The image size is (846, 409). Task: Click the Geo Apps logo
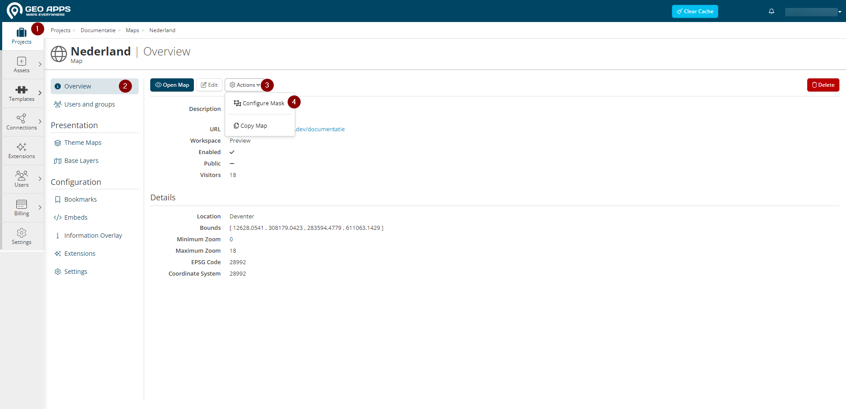39,11
